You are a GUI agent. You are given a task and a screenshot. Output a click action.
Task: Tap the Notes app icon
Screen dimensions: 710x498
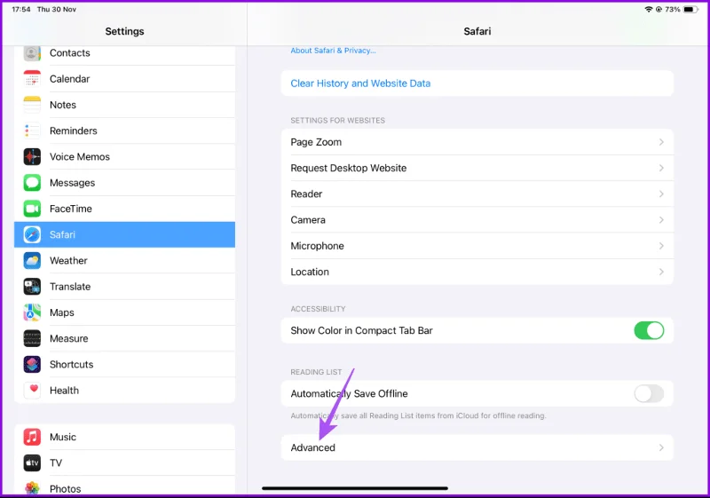pyautogui.click(x=32, y=105)
